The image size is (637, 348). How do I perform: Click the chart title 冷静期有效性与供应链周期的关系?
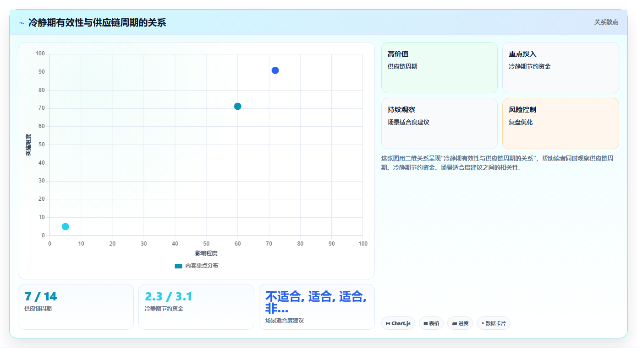point(97,22)
